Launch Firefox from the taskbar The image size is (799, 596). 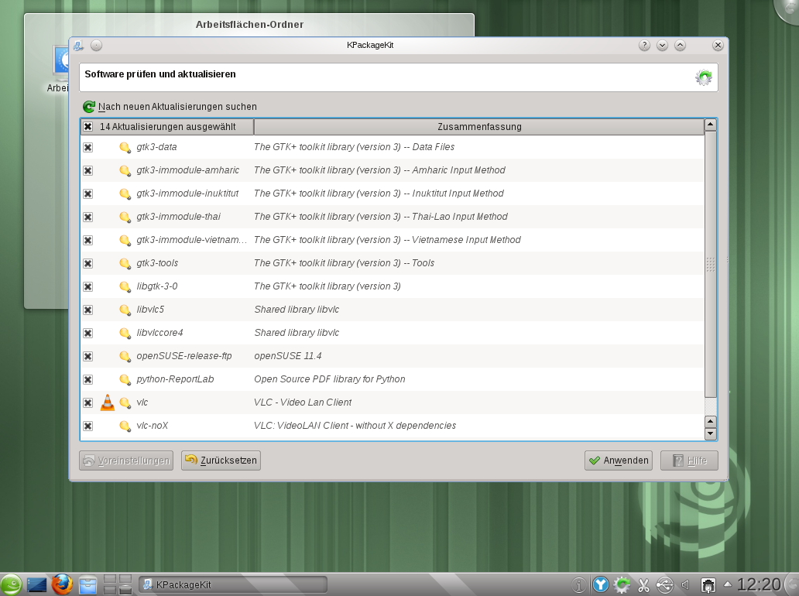pyautogui.click(x=62, y=584)
